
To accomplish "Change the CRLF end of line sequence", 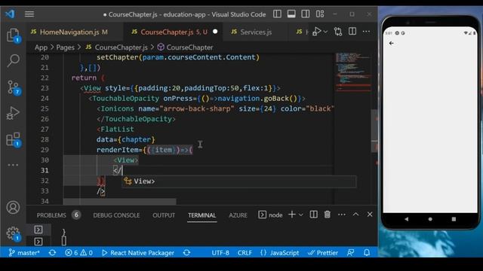I will (x=245, y=253).
